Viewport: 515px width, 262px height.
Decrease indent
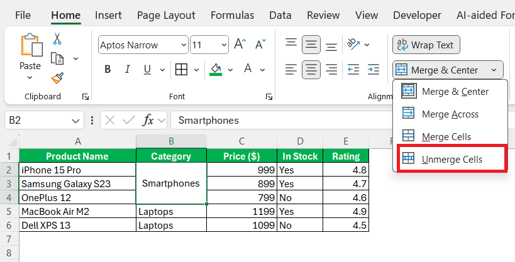coord(353,69)
